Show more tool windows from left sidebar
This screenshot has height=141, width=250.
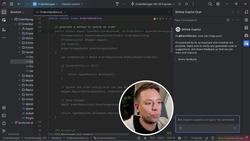pos(4,38)
